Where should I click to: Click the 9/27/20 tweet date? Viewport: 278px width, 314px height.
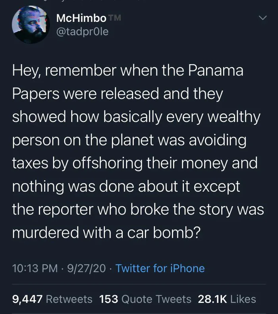coord(87,268)
